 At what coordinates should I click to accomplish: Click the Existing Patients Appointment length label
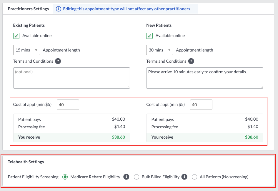click(61, 50)
